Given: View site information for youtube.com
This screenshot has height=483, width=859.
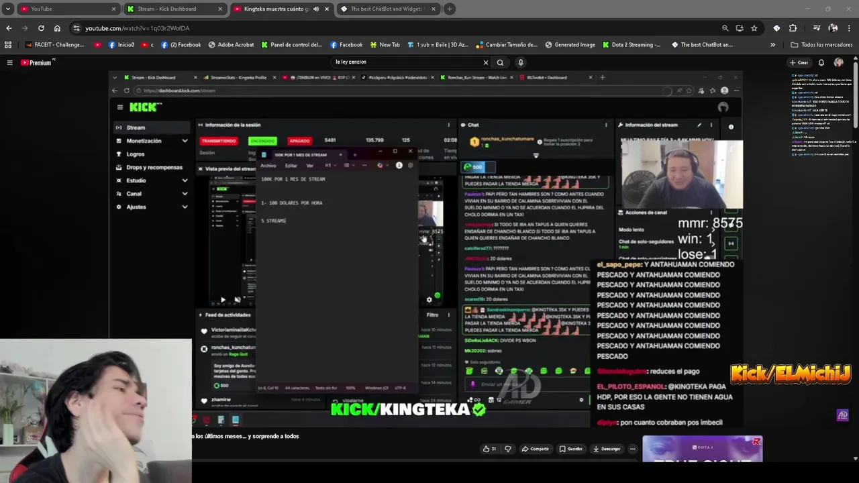Looking at the screenshot, I should click(77, 28).
